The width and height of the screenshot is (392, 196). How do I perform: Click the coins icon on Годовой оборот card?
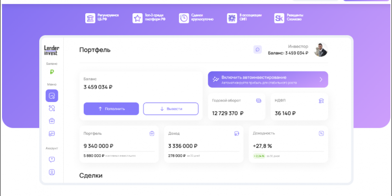click(x=259, y=100)
